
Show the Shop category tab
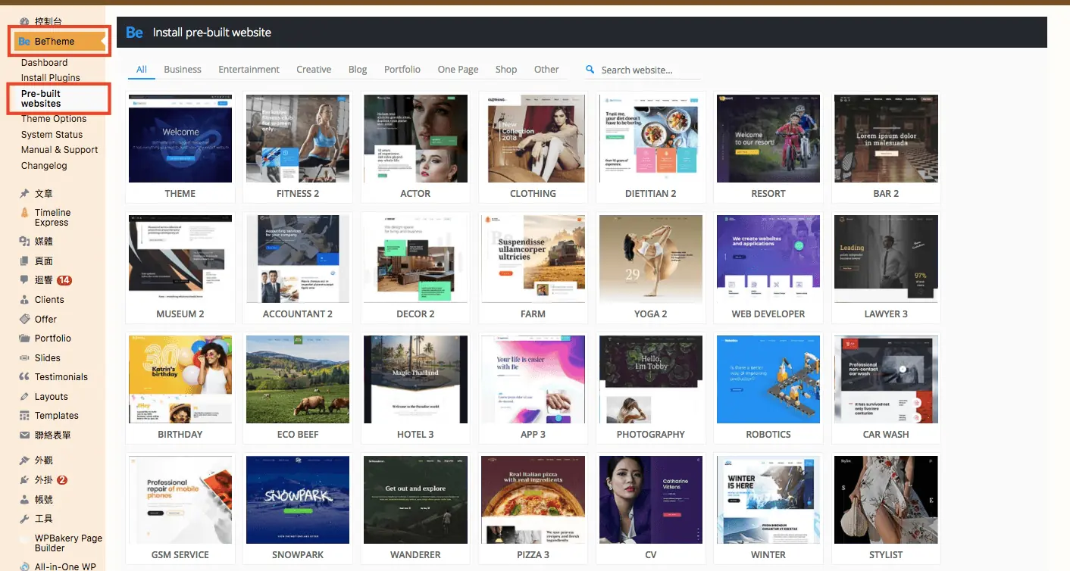coord(506,70)
